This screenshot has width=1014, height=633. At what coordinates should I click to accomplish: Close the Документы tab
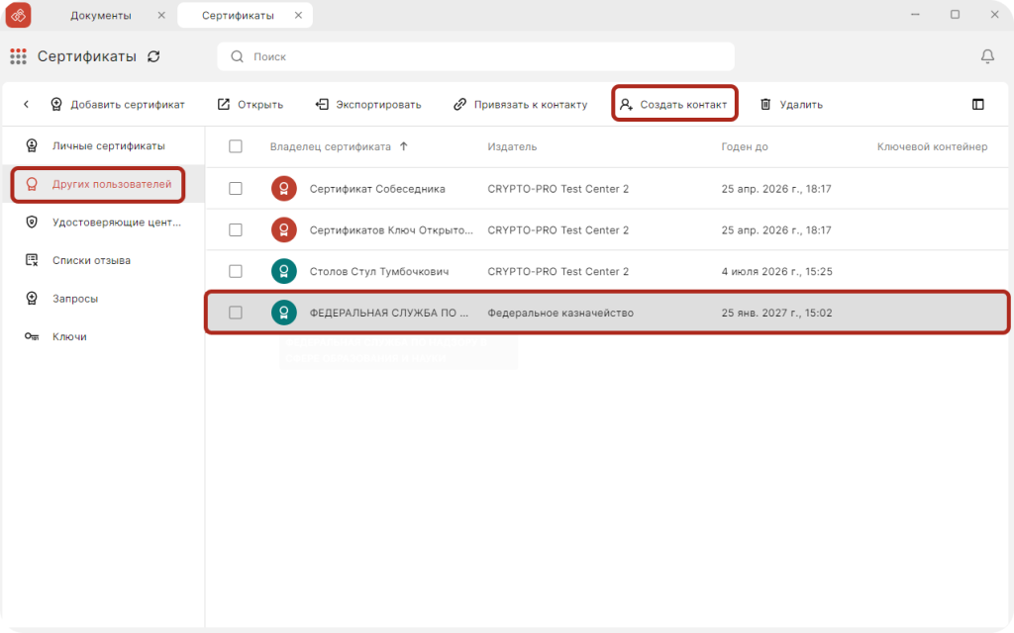coord(161,16)
